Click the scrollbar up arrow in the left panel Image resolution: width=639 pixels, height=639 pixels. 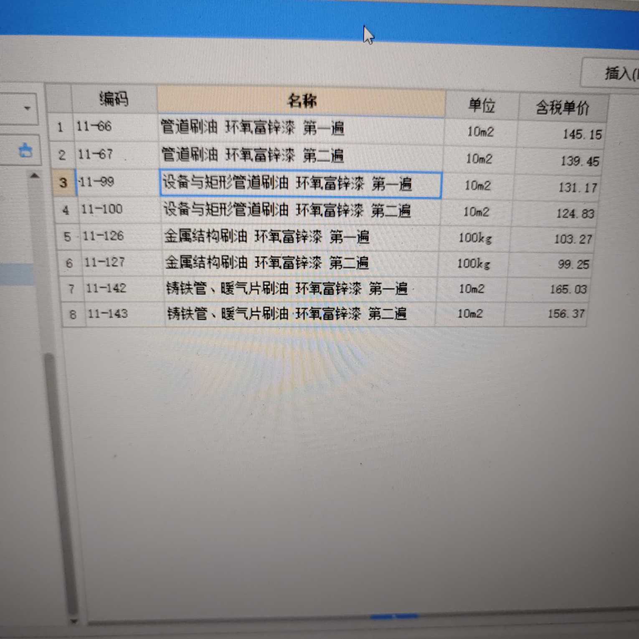point(35,176)
